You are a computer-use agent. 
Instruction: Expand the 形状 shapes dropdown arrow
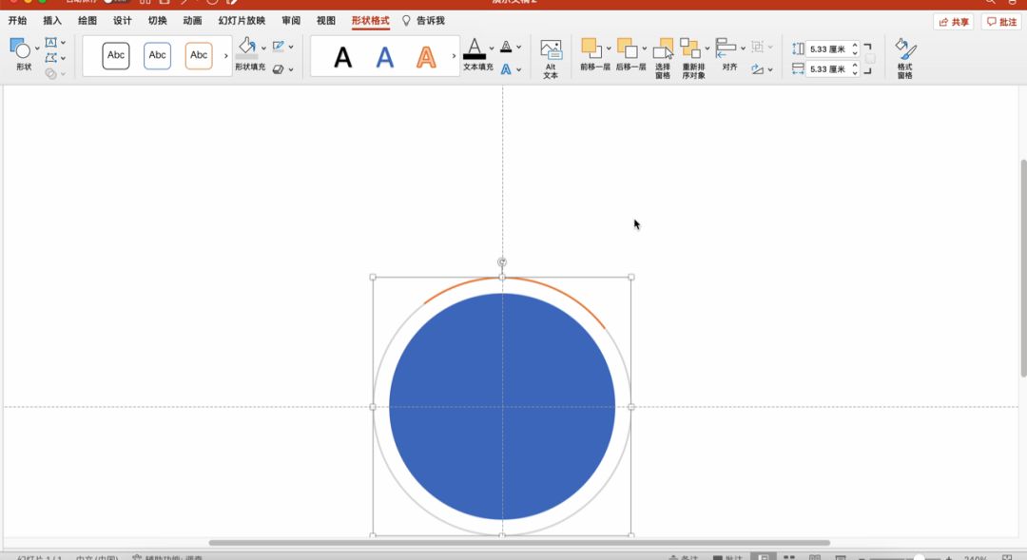point(37,48)
